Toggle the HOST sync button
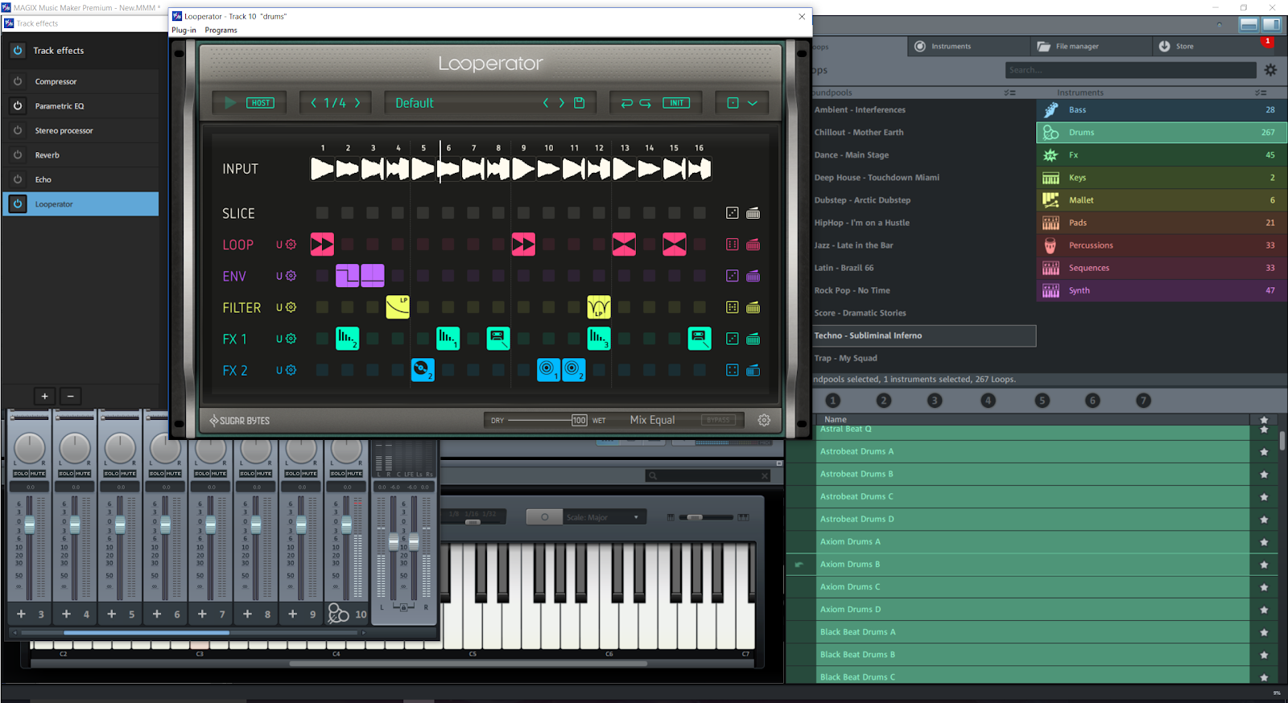This screenshot has width=1288, height=703. pyautogui.click(x=261, y=103)
